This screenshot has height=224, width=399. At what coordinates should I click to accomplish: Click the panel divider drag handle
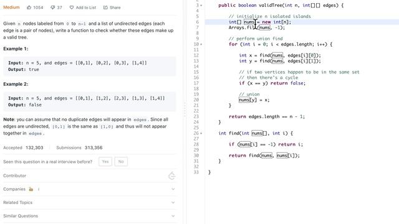(x=185, y=110)
